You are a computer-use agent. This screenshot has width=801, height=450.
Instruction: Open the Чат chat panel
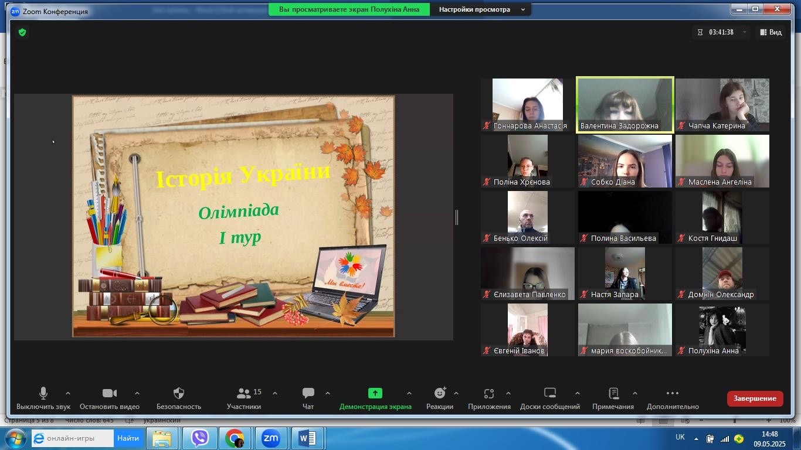pyautogui.click(x=308, y=398)
